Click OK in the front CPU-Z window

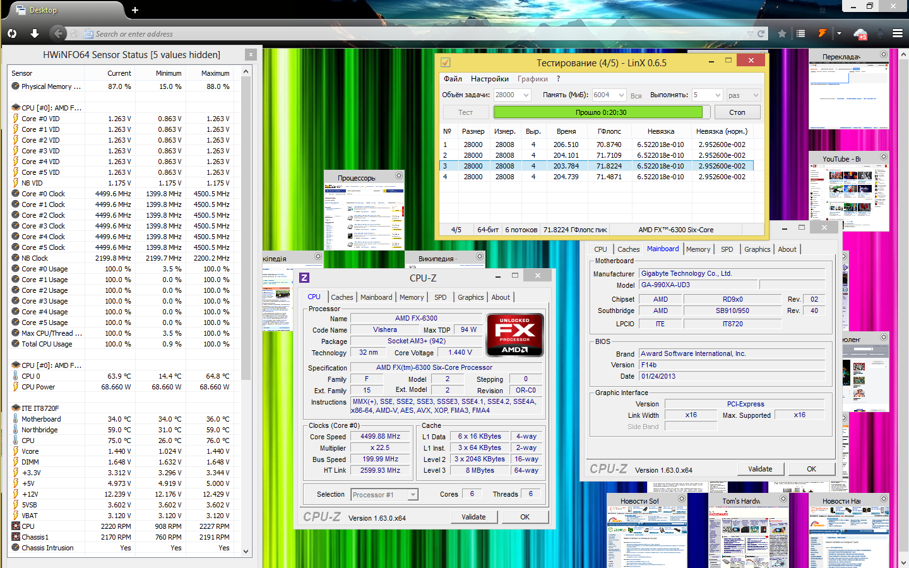(525, 517)
